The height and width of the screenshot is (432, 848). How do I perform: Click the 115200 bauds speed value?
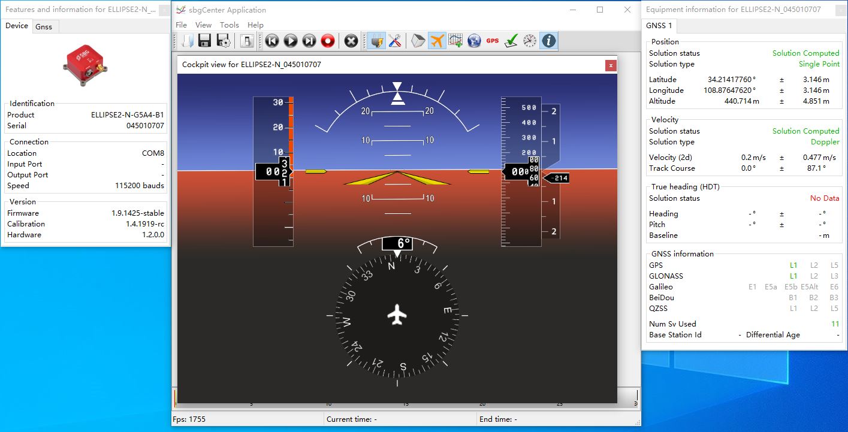click(140, 186)
